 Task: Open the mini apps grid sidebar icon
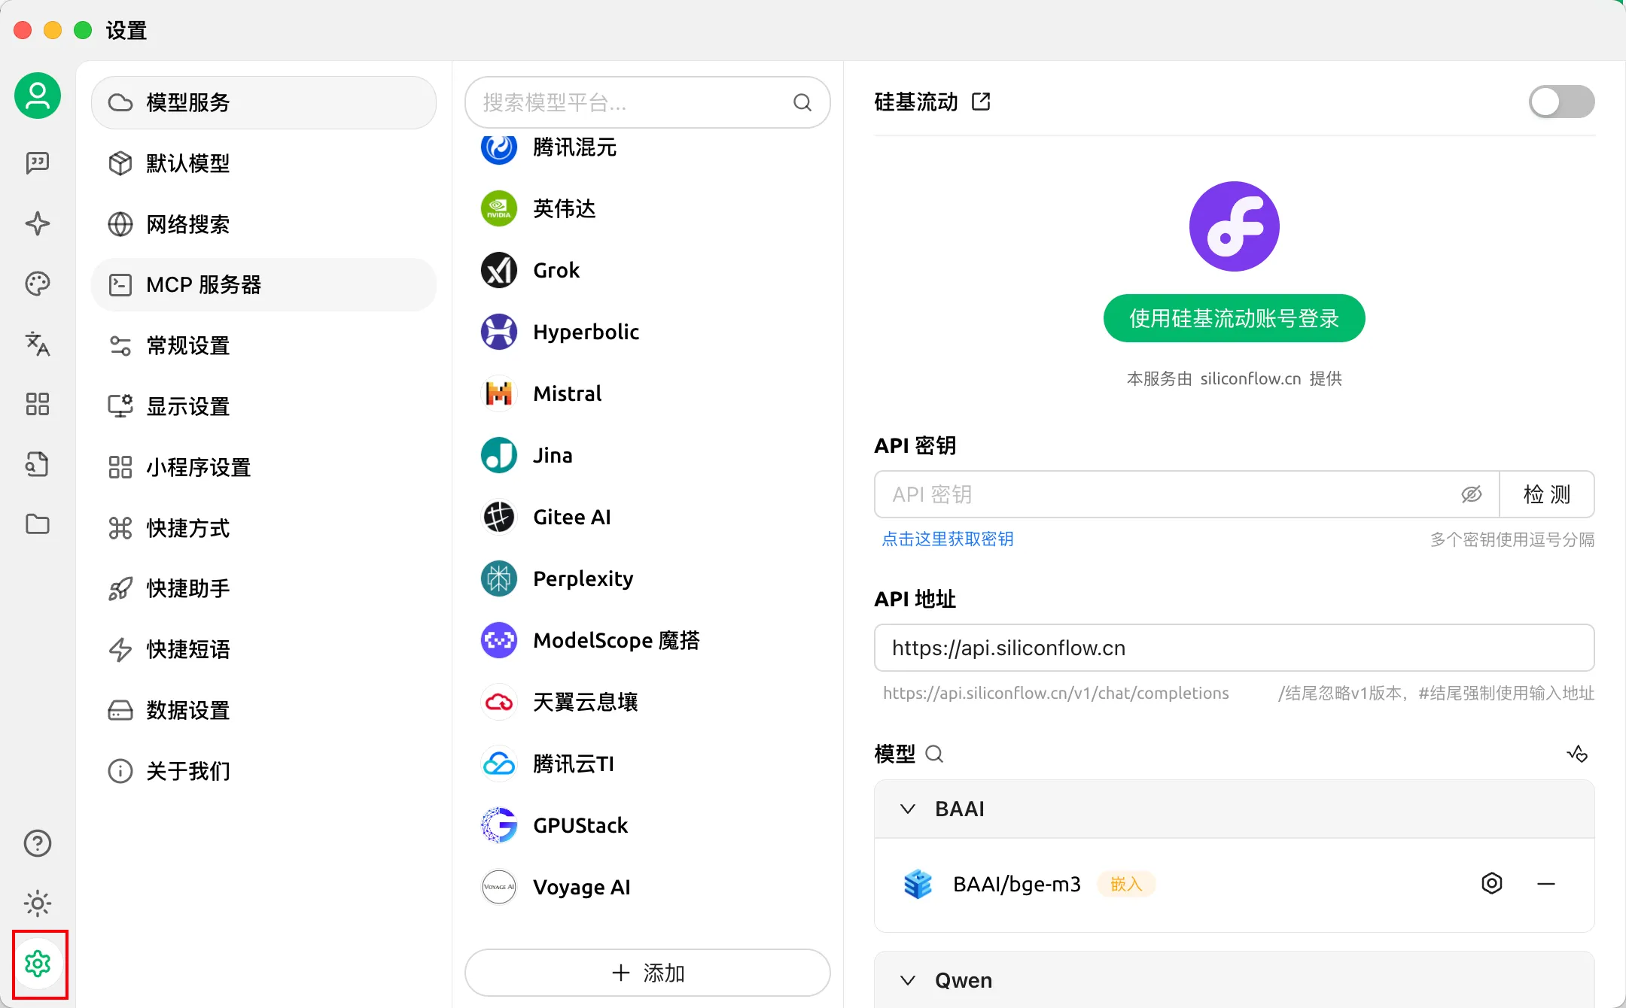pos(38,404)
